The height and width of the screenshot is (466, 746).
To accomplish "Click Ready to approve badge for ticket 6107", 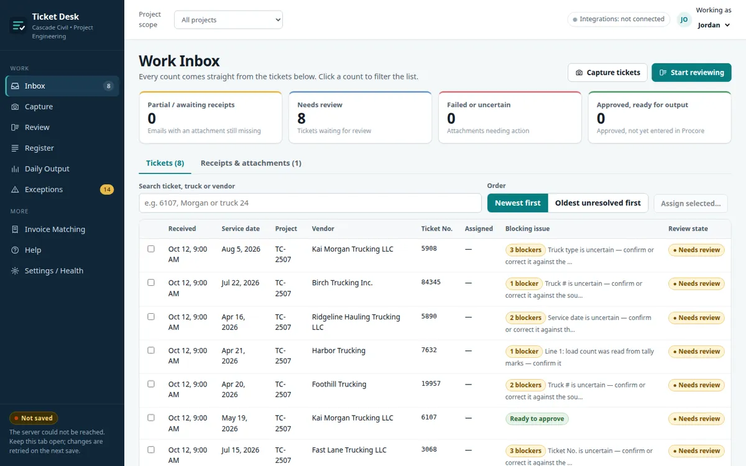I will (537, 419).
